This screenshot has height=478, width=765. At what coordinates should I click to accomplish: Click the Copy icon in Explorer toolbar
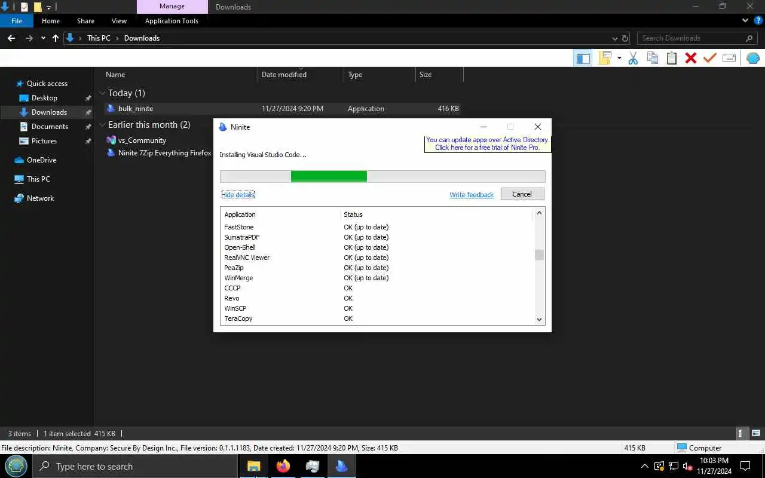coord(653,58)
